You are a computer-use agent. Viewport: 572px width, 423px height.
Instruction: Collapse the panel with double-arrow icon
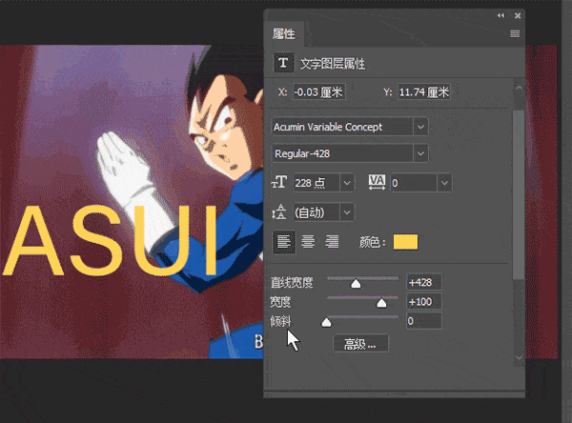point(500,15)
